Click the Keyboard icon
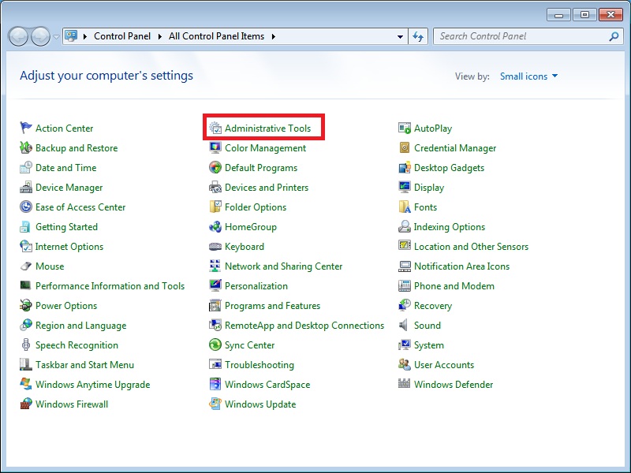 (x=215, y=246)
